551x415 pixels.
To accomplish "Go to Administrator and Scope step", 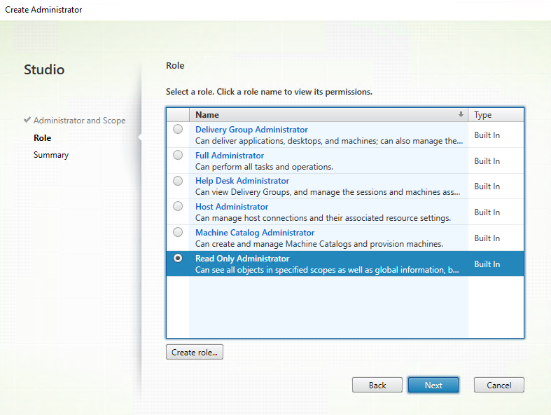I will 79,121.
